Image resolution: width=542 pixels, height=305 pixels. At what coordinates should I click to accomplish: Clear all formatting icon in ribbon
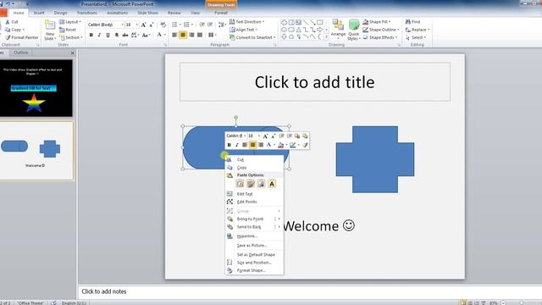click(163, 25)
